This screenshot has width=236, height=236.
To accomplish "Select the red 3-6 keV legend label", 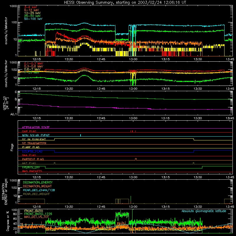I will [30, 7].
